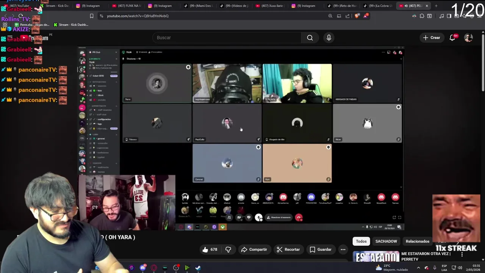Click the red disconnect button in Discord stage
485x273 pixels.
tap(299, 218)
